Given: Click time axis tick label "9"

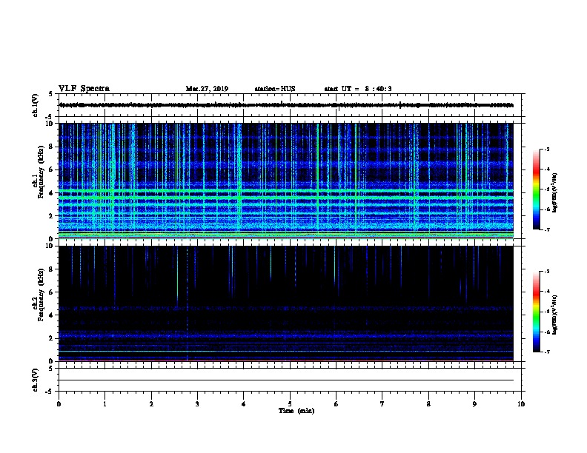Looking at the screenshot, I should tap(474, 404).
